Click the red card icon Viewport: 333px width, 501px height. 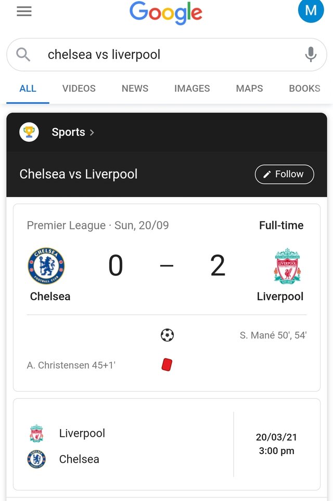click(x=167, y=364)
